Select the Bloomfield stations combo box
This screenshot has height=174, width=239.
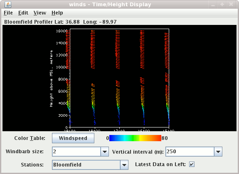(90, 165)
